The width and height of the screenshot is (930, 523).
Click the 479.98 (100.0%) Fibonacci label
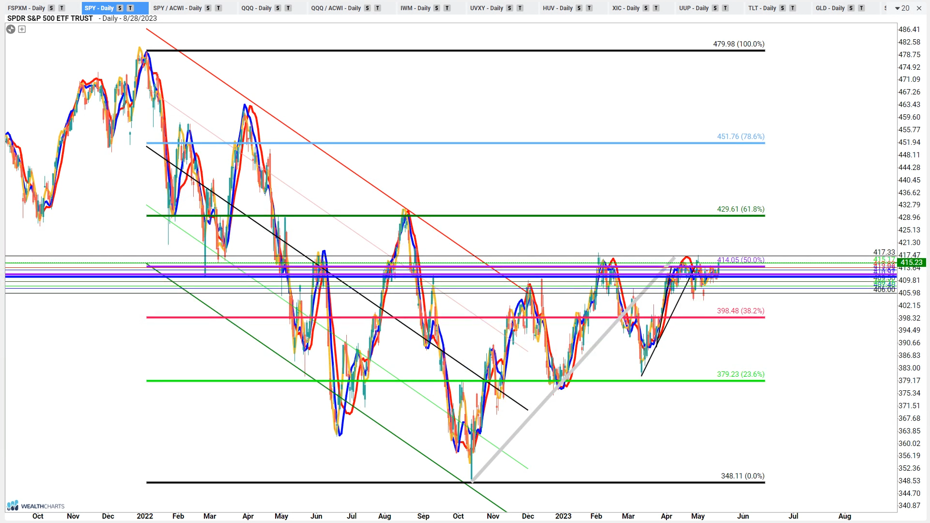point(739,44)
